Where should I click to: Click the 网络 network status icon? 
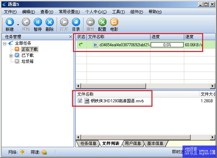(x=22, y=152)
